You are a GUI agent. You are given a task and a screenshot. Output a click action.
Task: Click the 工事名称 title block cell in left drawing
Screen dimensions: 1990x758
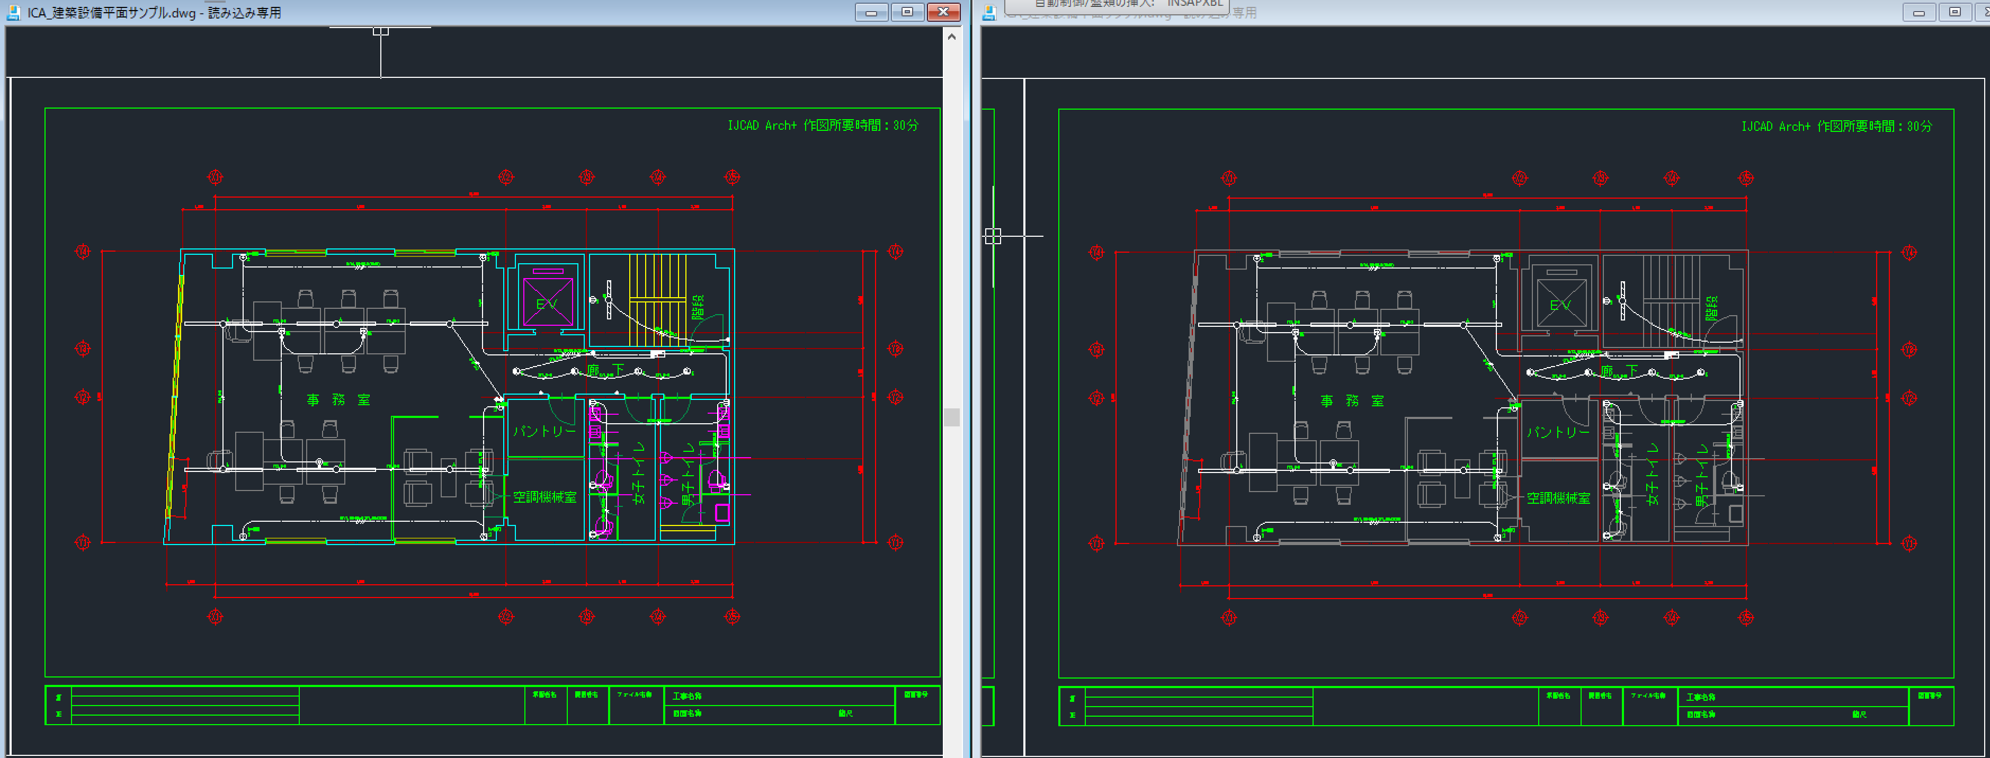780,695
